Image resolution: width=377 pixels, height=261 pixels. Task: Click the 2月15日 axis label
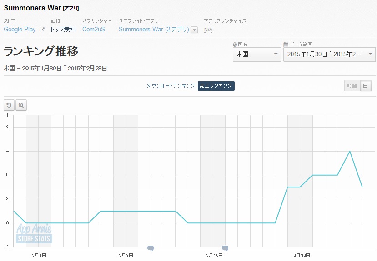(214, 255)
